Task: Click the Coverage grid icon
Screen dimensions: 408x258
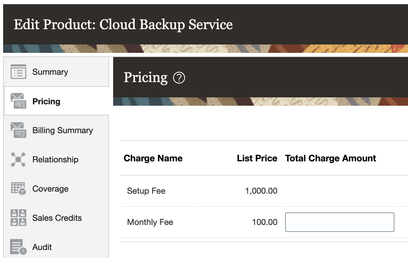Action: tap(18, 188)
